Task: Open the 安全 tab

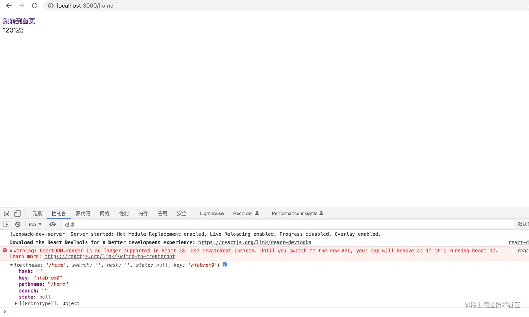Action: 182,213
